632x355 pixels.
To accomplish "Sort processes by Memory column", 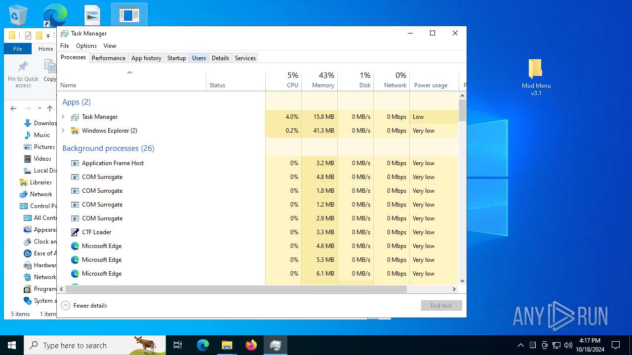I will point(319,81).
